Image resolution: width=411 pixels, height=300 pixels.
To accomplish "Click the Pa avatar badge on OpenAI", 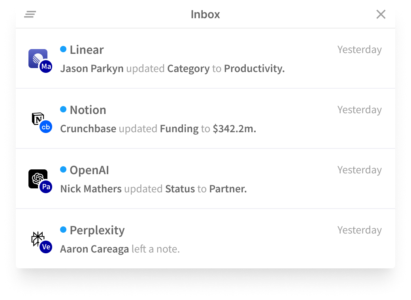I will click(x=46, y=187).
